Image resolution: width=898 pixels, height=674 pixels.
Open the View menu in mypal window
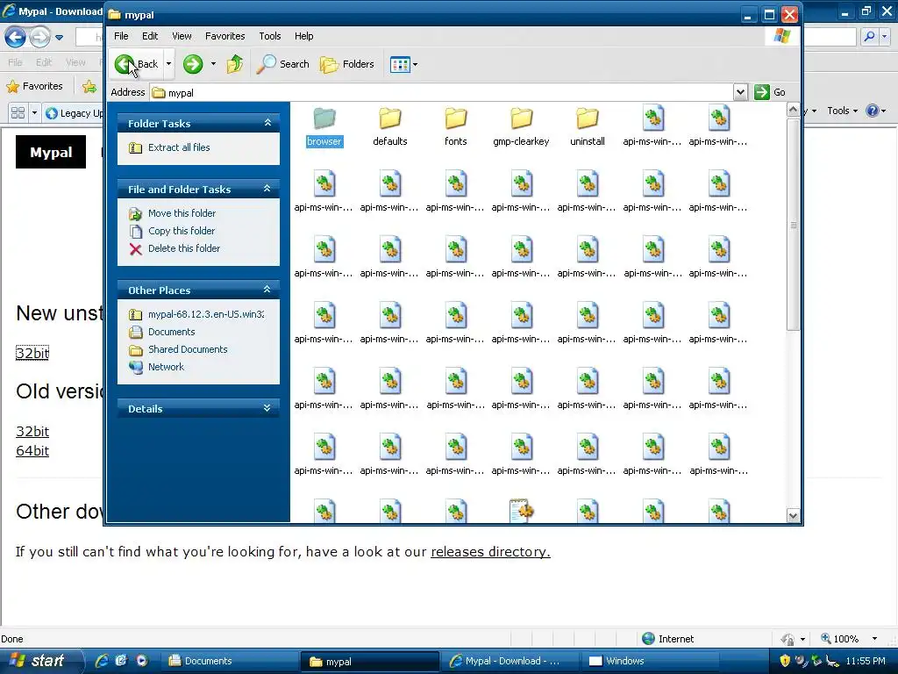point(182,36)
